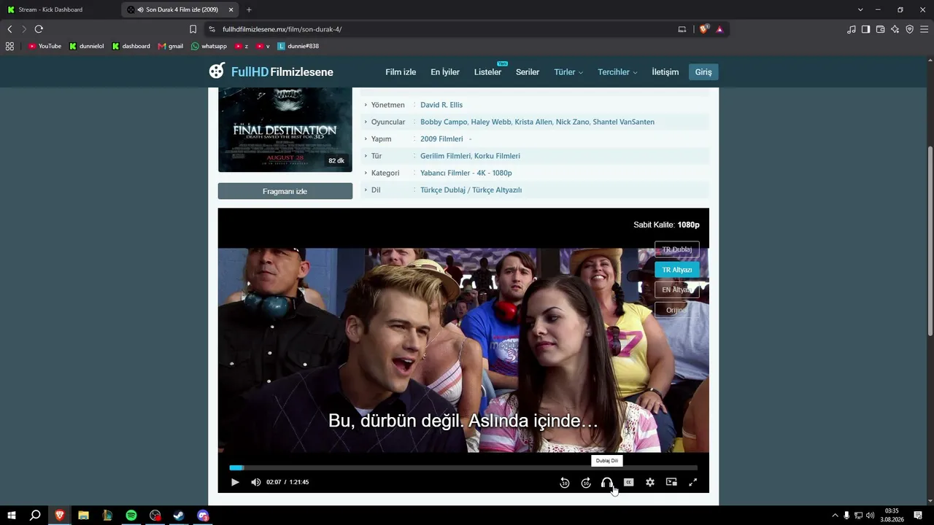This screenshot has width=934, height=525.
Task: Open the whatsapp bookmark
Action: pyautogui.click(x=209, y=46)
